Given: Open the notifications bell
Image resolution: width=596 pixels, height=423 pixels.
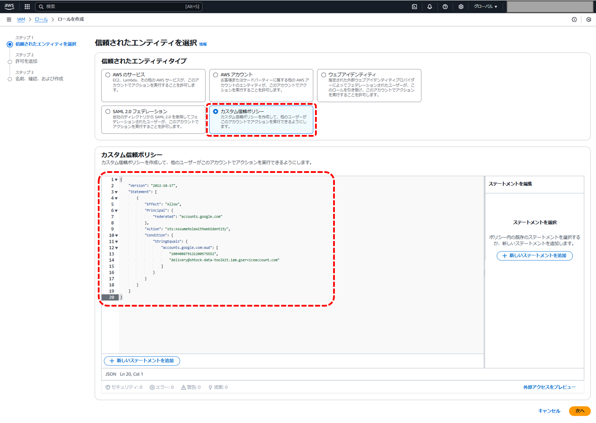Looking at the screenshot, I should point(430,6).
